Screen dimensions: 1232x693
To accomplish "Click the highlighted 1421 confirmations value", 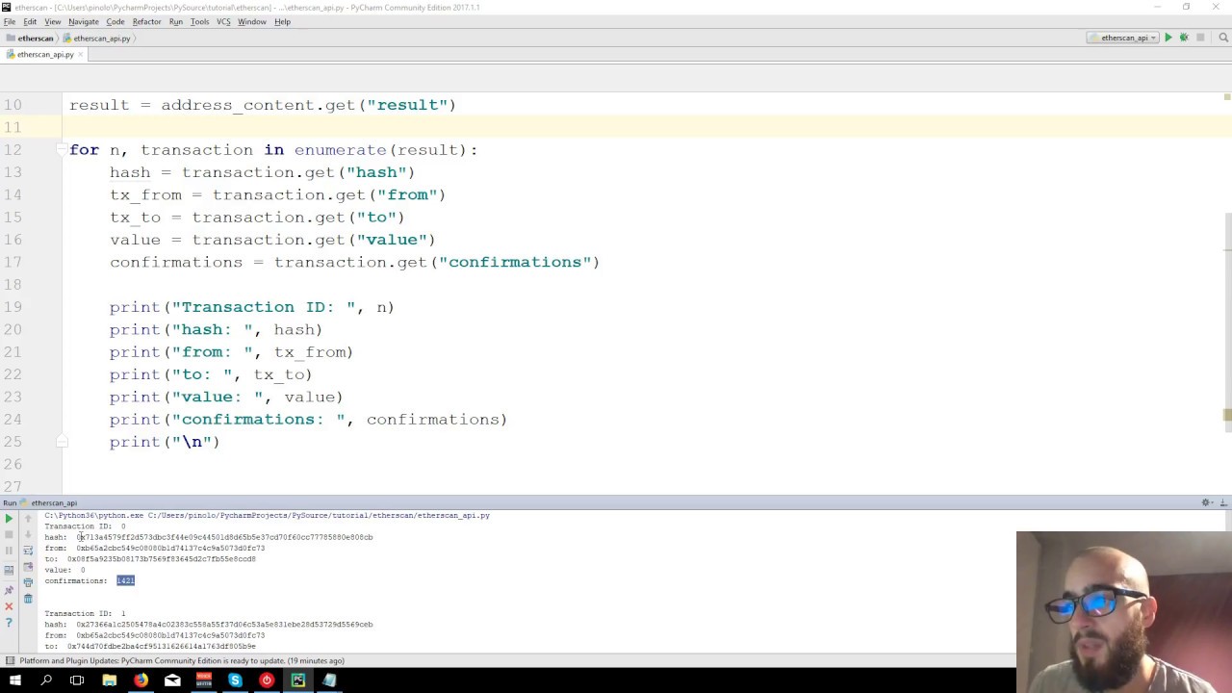I will pyautogui.click(x=125, y=580).
